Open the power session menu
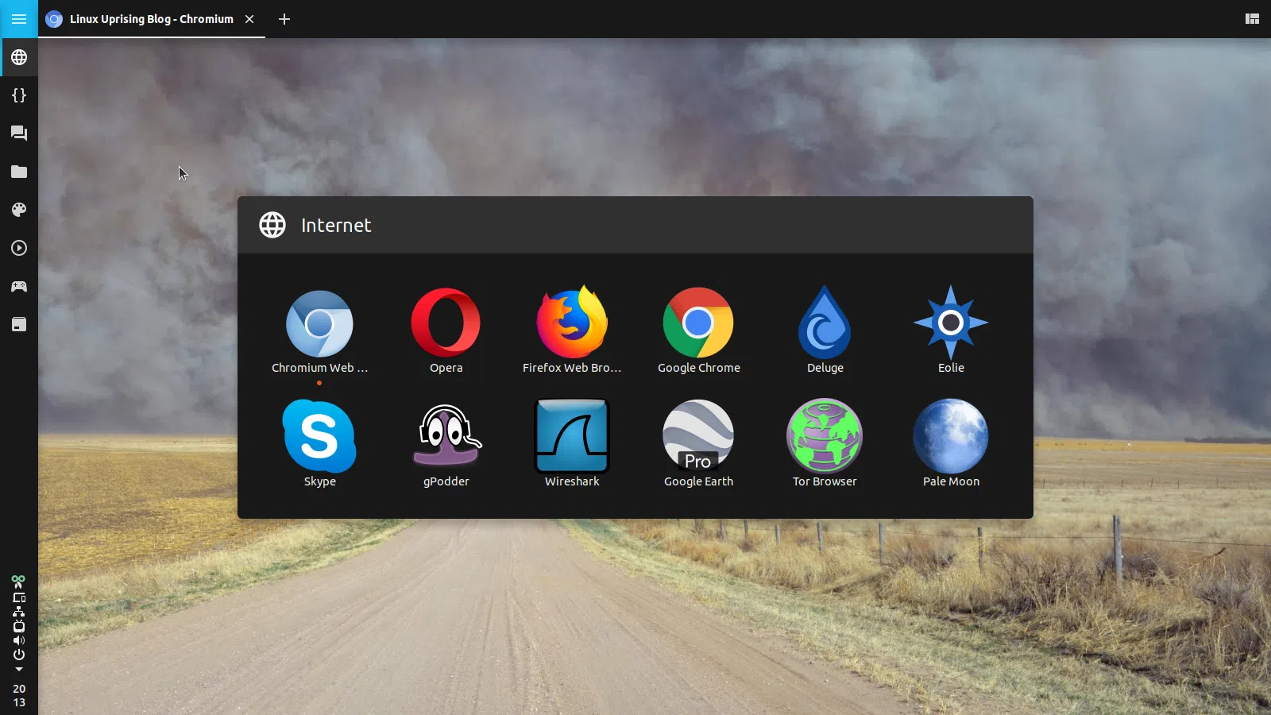The height and width of the screenshot is (715, 1271). point(19,655)
